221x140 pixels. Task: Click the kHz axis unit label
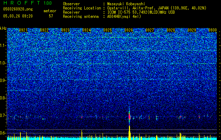tap(3, 28)
